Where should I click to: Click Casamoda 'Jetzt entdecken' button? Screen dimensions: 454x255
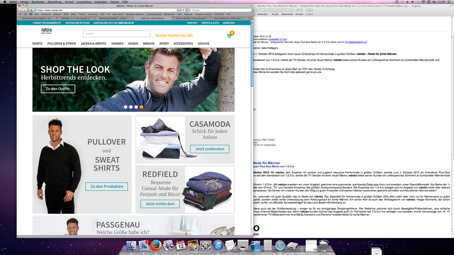210,149
